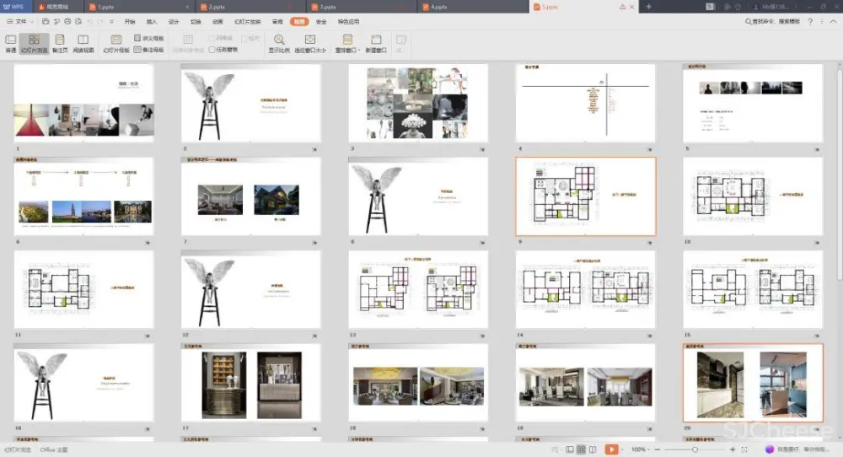Viewport: 843px width, 457px height.
Task: Open New Window (新建窗口) icon
Action: pyautogui.click(x=375, y=40)
